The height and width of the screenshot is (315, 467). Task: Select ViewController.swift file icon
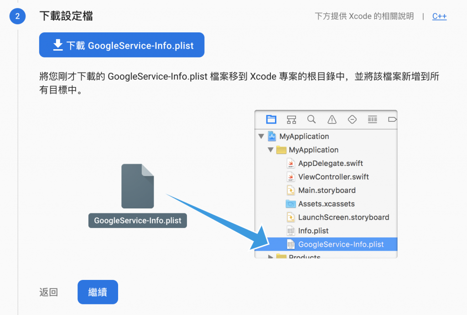(291, 177)
